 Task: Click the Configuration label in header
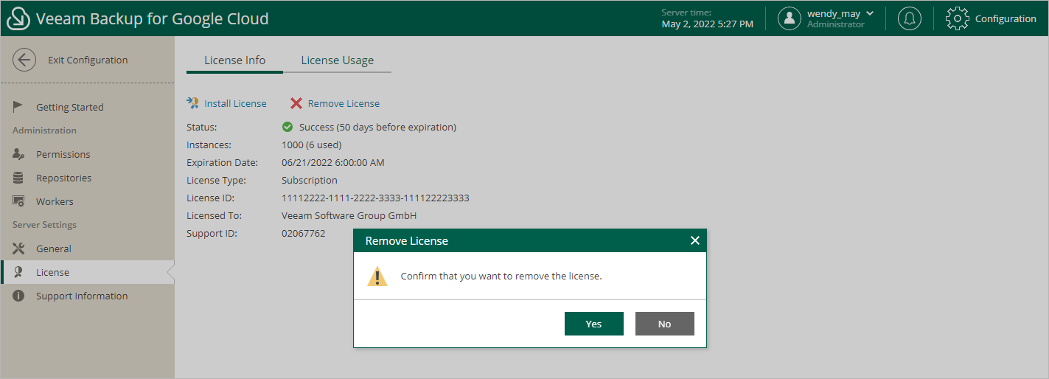[1006, 18]
